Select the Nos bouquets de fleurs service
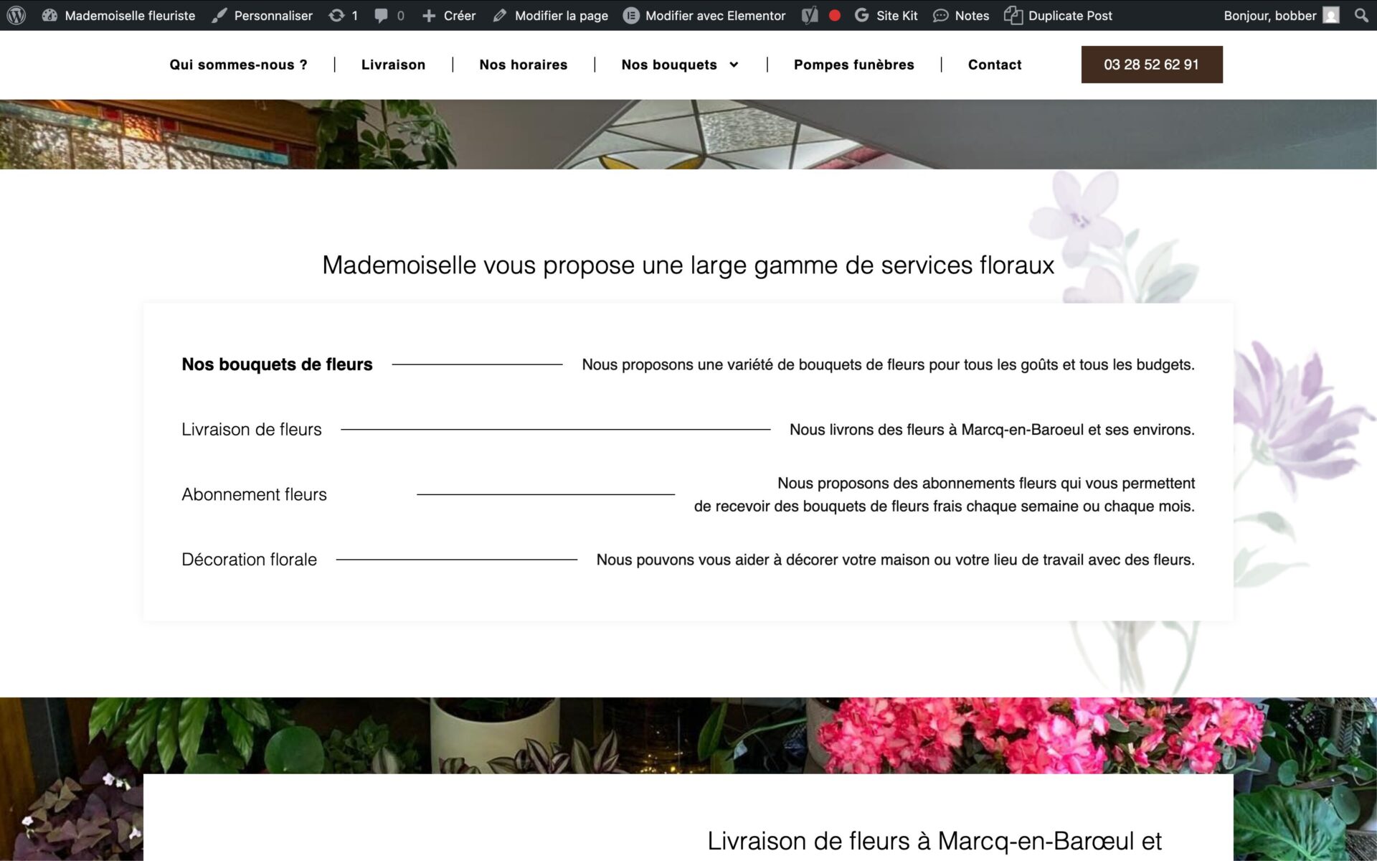 277,364
